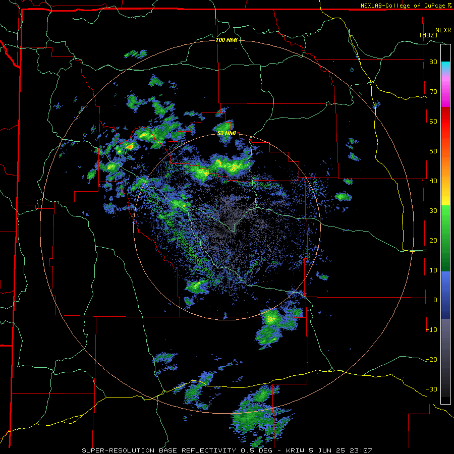Click the -30 value on the dBZ scale

pyautogui.click(x=431, y=389)
